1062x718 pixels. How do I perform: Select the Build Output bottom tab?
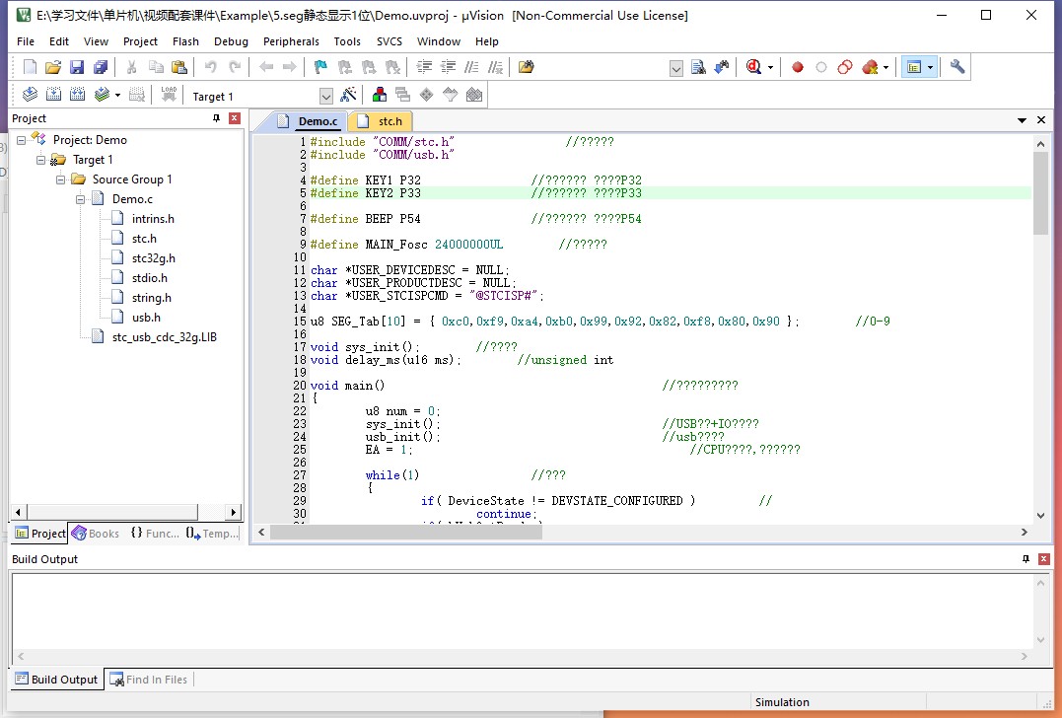57,680
